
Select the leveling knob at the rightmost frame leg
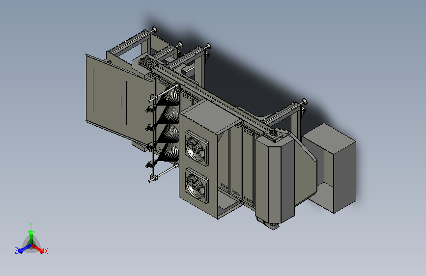304,102
